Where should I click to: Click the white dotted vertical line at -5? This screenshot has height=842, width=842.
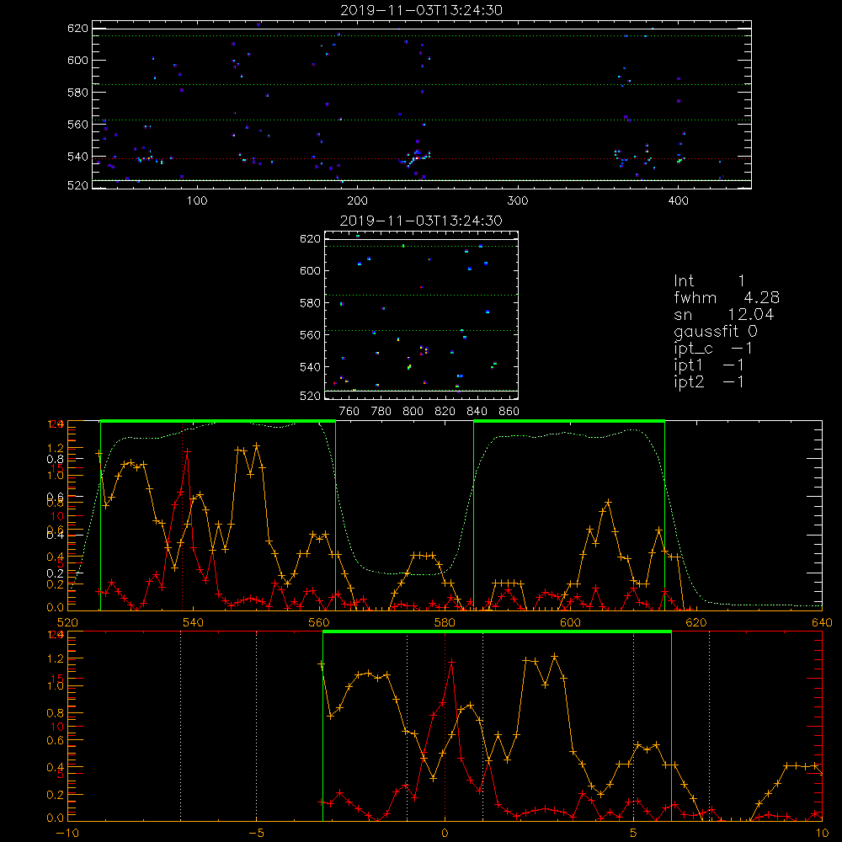[256, 726]
